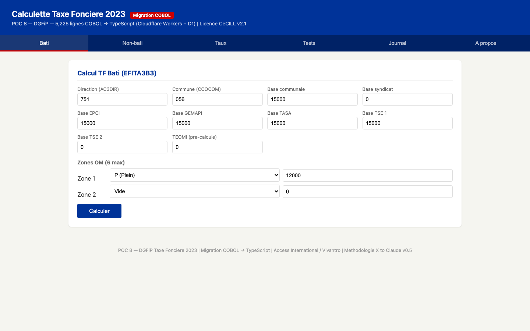Select the Base TSE 1 input
Screen dimensions: 530x331
[x=407, y=123]
